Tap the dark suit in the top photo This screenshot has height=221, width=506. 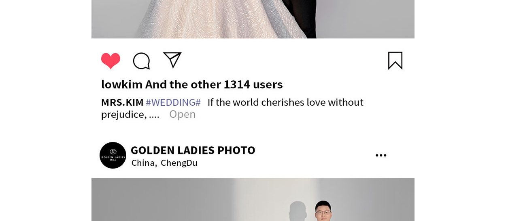[x=299, y=19]
